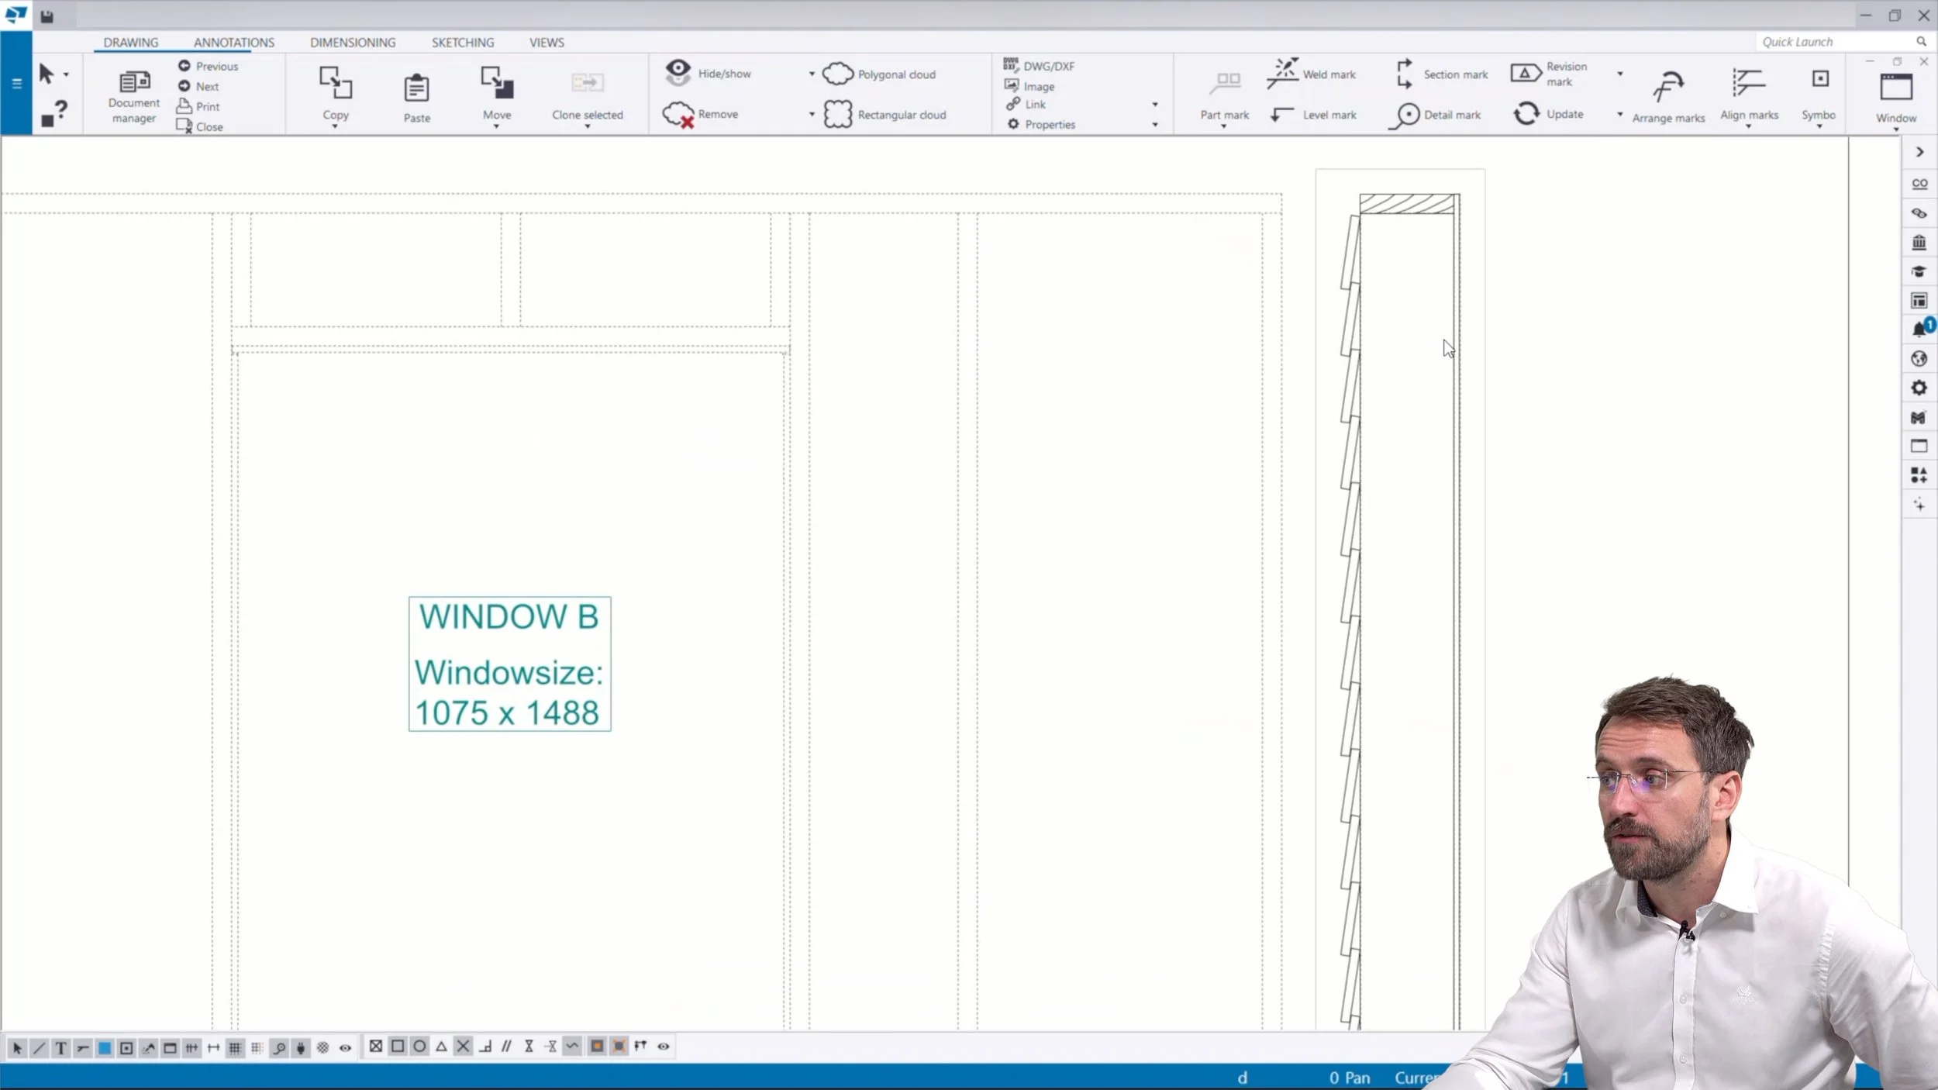The width and height of the screenshot is (1938, 1090).
Task: Add a Polygonal cloud
Action: 879,74
